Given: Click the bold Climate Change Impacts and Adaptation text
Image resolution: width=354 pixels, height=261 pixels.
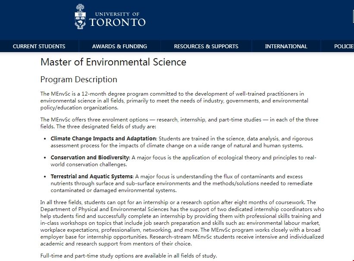Looking at the screenshot, I should (x=103, y=139).
